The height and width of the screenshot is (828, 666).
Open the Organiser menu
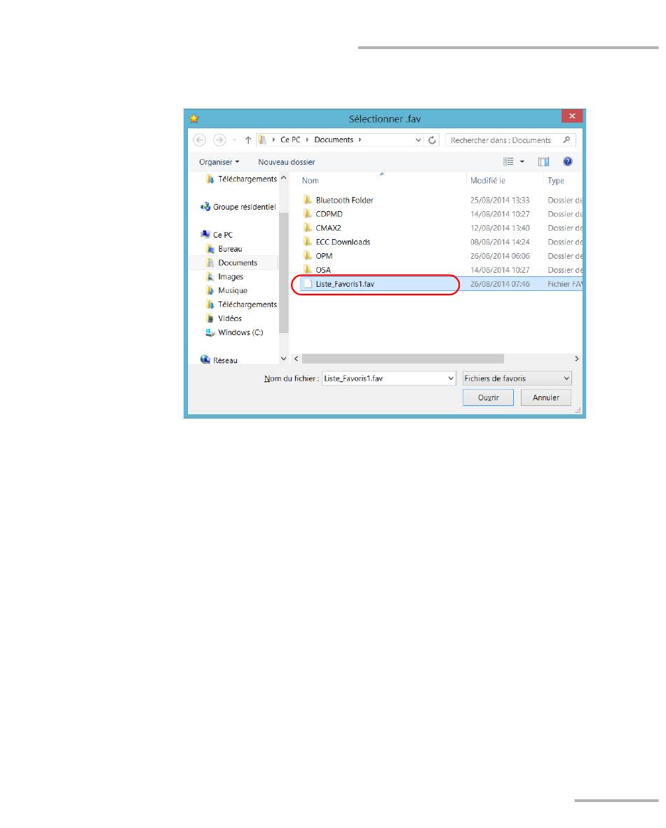(x=219, y=162)
